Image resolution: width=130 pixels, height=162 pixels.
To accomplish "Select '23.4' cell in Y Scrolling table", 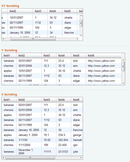I will pos(64,61).
